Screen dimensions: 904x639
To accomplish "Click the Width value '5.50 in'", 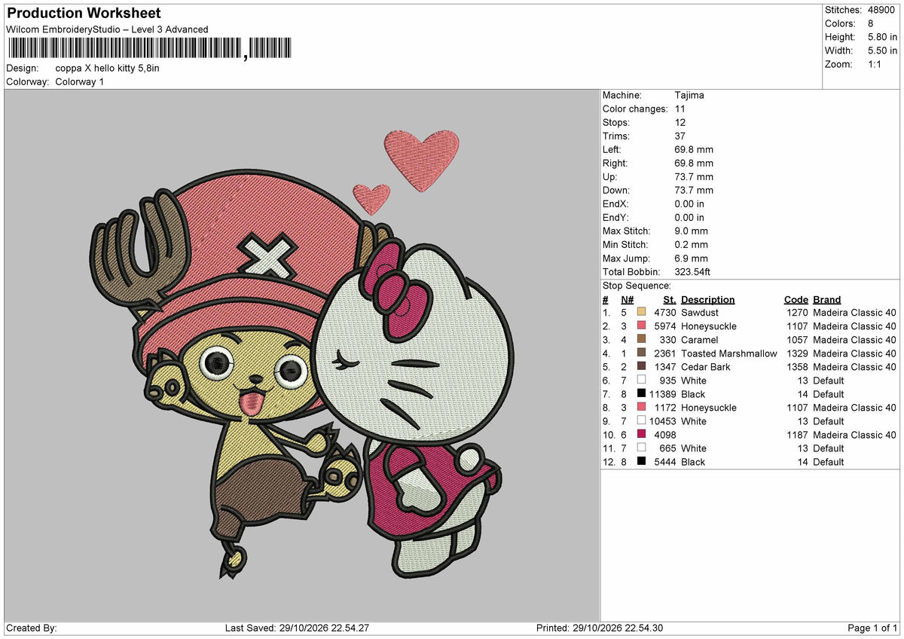I will [882, 50].
